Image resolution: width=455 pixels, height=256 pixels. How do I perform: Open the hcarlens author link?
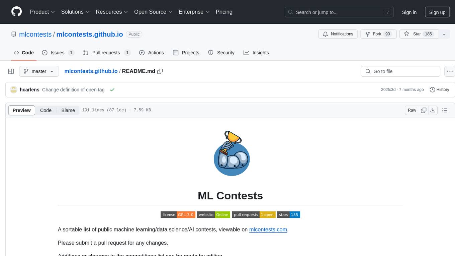pos(29,90)
